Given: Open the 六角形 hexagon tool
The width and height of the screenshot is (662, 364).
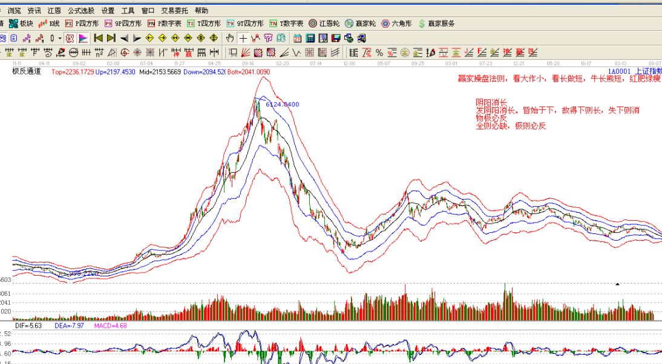Looking at the screenshot, I should [x=396, y=24].
